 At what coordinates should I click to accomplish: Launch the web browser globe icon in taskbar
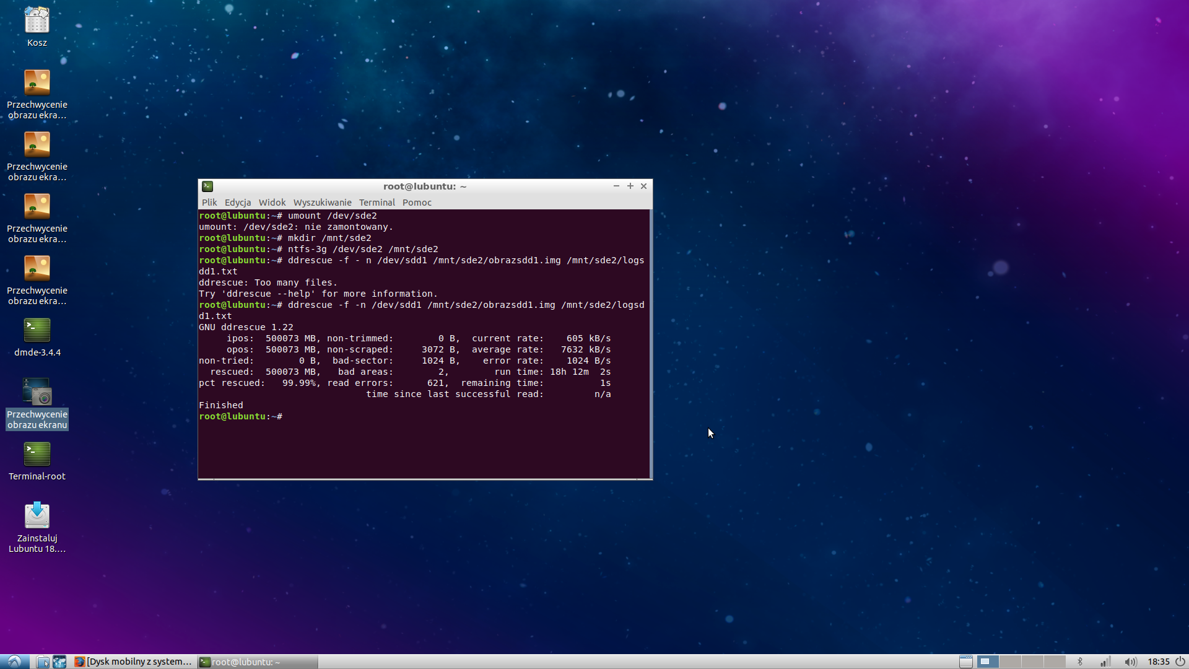pyautogui.click(x=59, y=662)
